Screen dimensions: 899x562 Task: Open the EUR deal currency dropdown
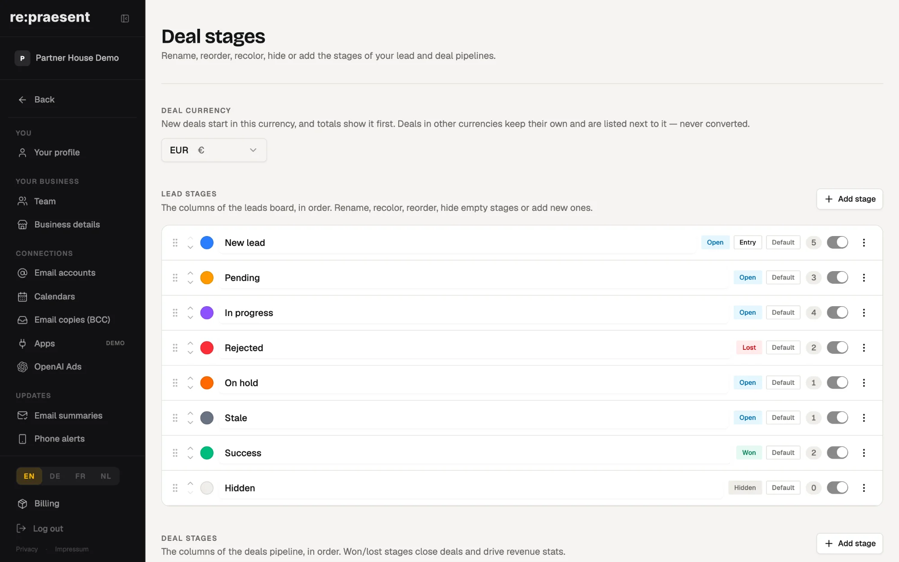214,150
